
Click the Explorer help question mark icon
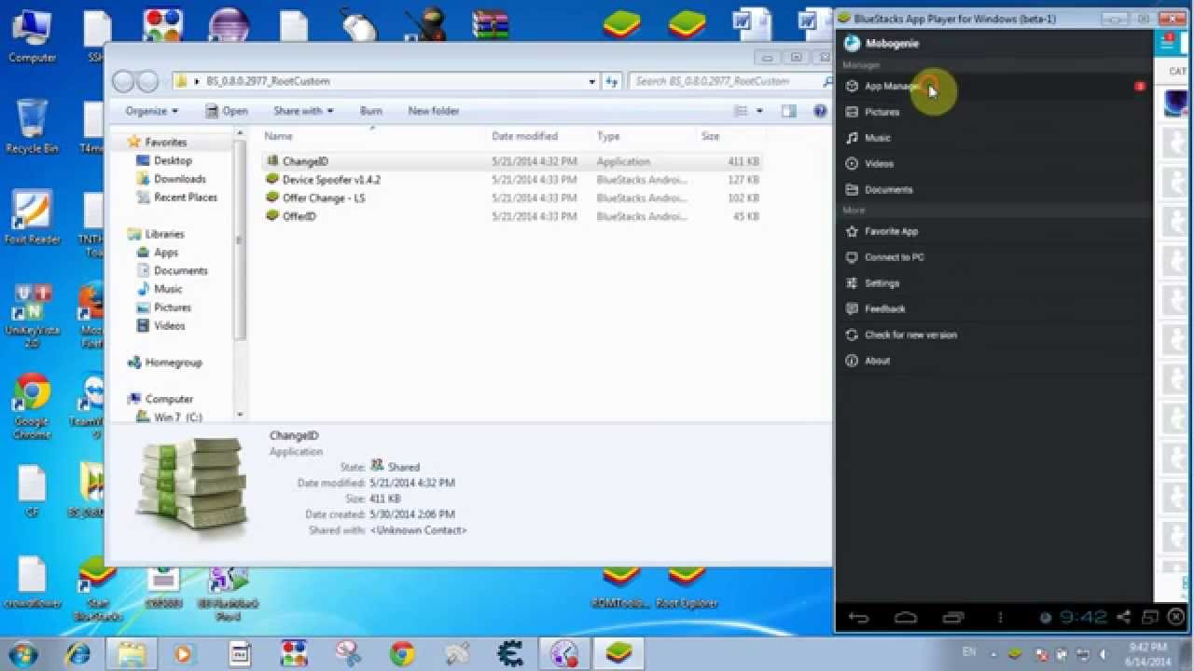click(820, 111)
